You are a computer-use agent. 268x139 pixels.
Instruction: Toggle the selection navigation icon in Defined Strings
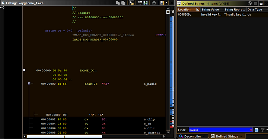tap(261, 3)
